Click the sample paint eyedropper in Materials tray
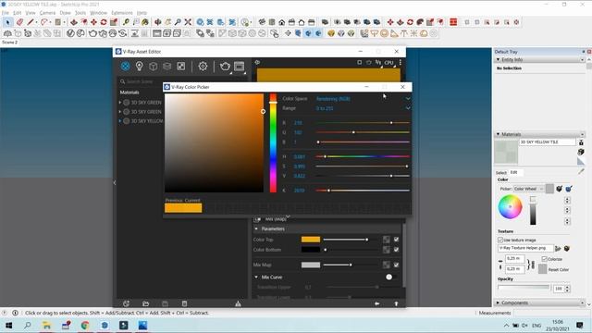Image resolution: width=592 pixels, height=333 pixels. (581, 172)
